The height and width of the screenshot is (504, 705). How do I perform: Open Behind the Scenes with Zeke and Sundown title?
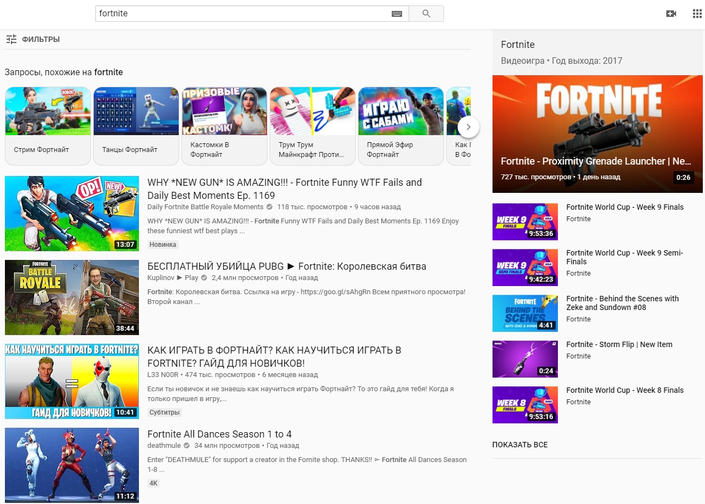point(622,303)
